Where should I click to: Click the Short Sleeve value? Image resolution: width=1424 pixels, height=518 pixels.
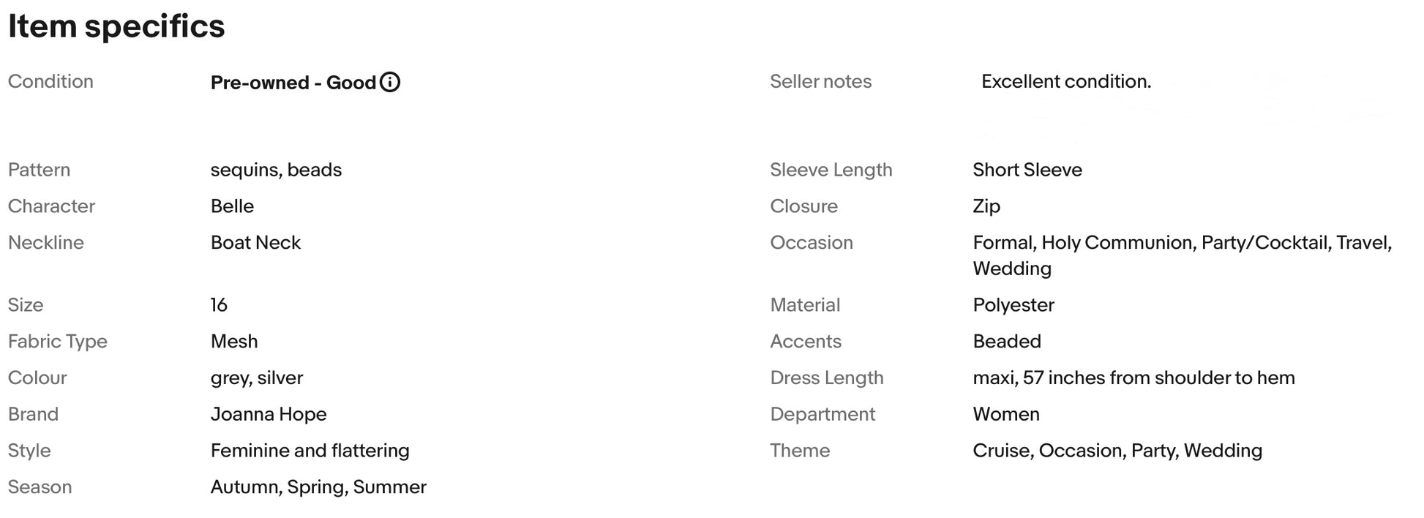[1027, 170]
